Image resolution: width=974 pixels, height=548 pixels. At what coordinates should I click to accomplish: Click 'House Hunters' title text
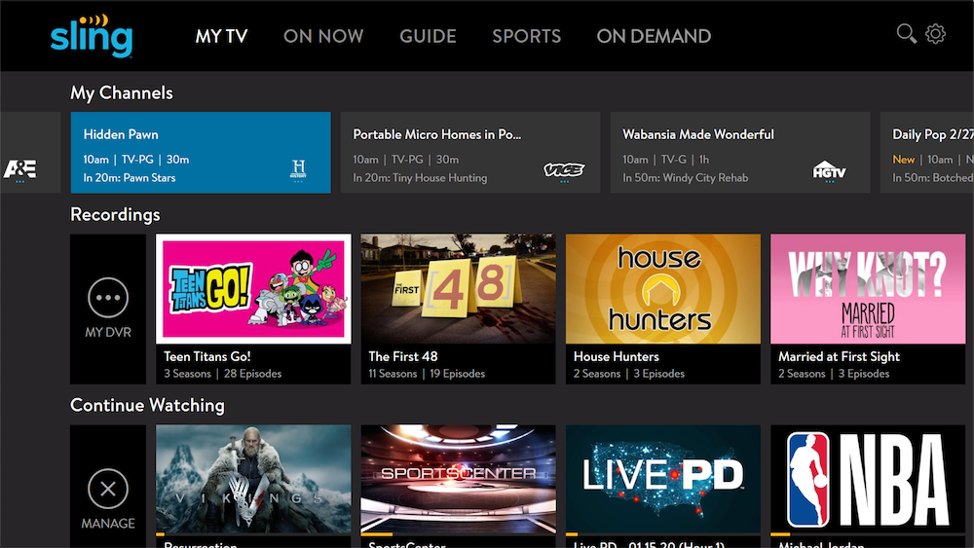click(617, 356)
